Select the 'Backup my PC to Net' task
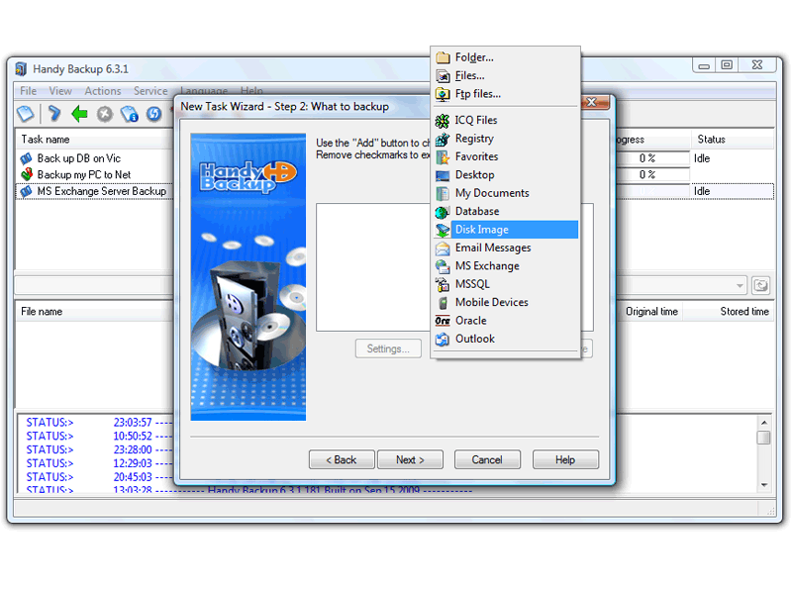The width and height of the screenshot is (792, 594). click(84, 175)
